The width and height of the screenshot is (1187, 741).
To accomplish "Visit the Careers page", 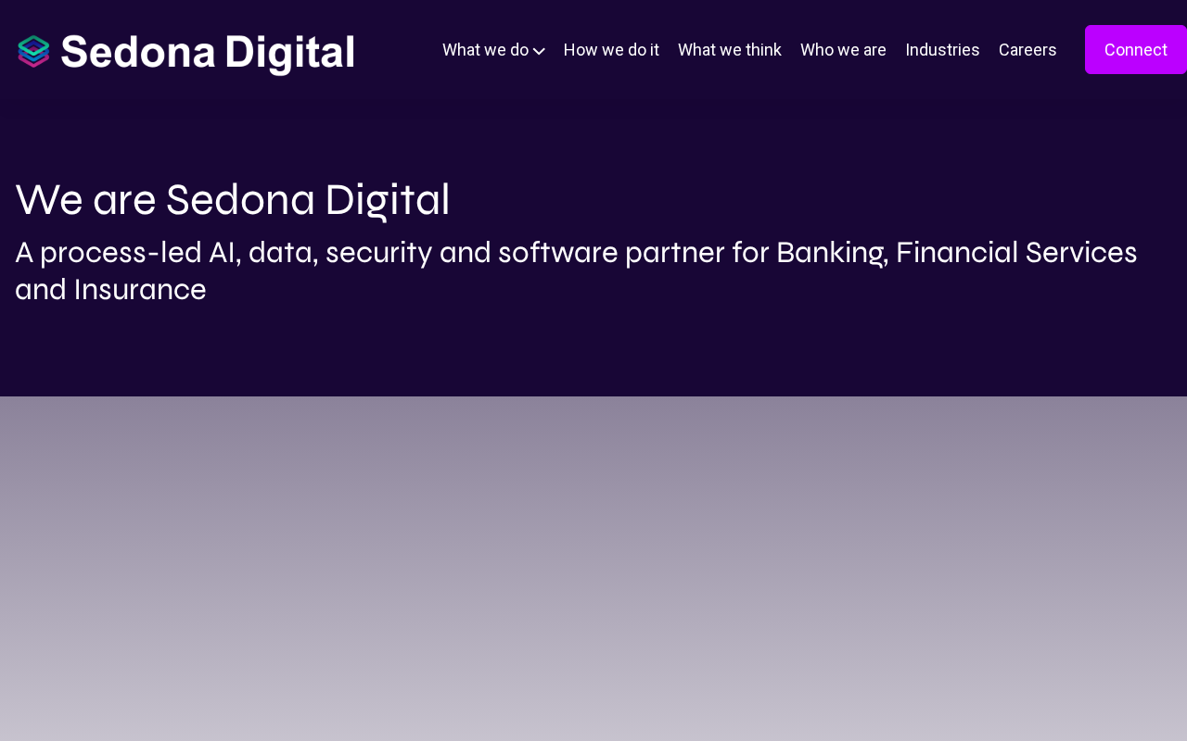I will pos(1027,50).
